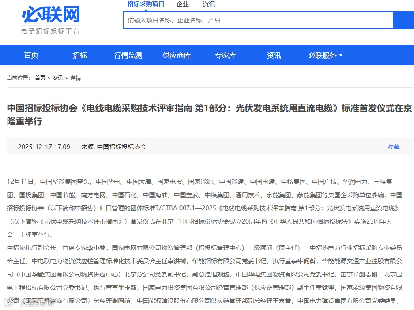Screen dimensions: 414x310
Task: Open 首页 in the navigation bar
Action: (x=31, y=55)
